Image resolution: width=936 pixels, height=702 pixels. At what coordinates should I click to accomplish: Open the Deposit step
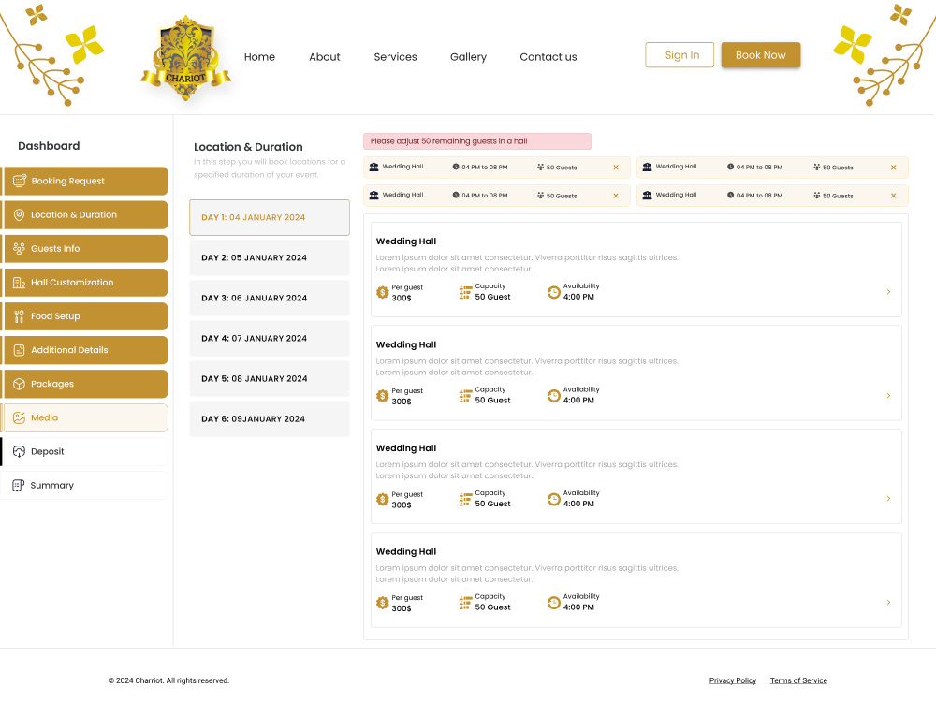click(x=84, y=451)
